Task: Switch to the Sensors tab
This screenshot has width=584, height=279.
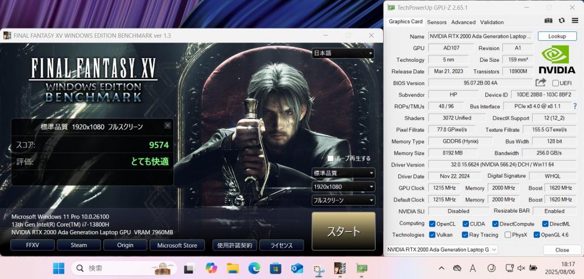Action: (436, 22)
